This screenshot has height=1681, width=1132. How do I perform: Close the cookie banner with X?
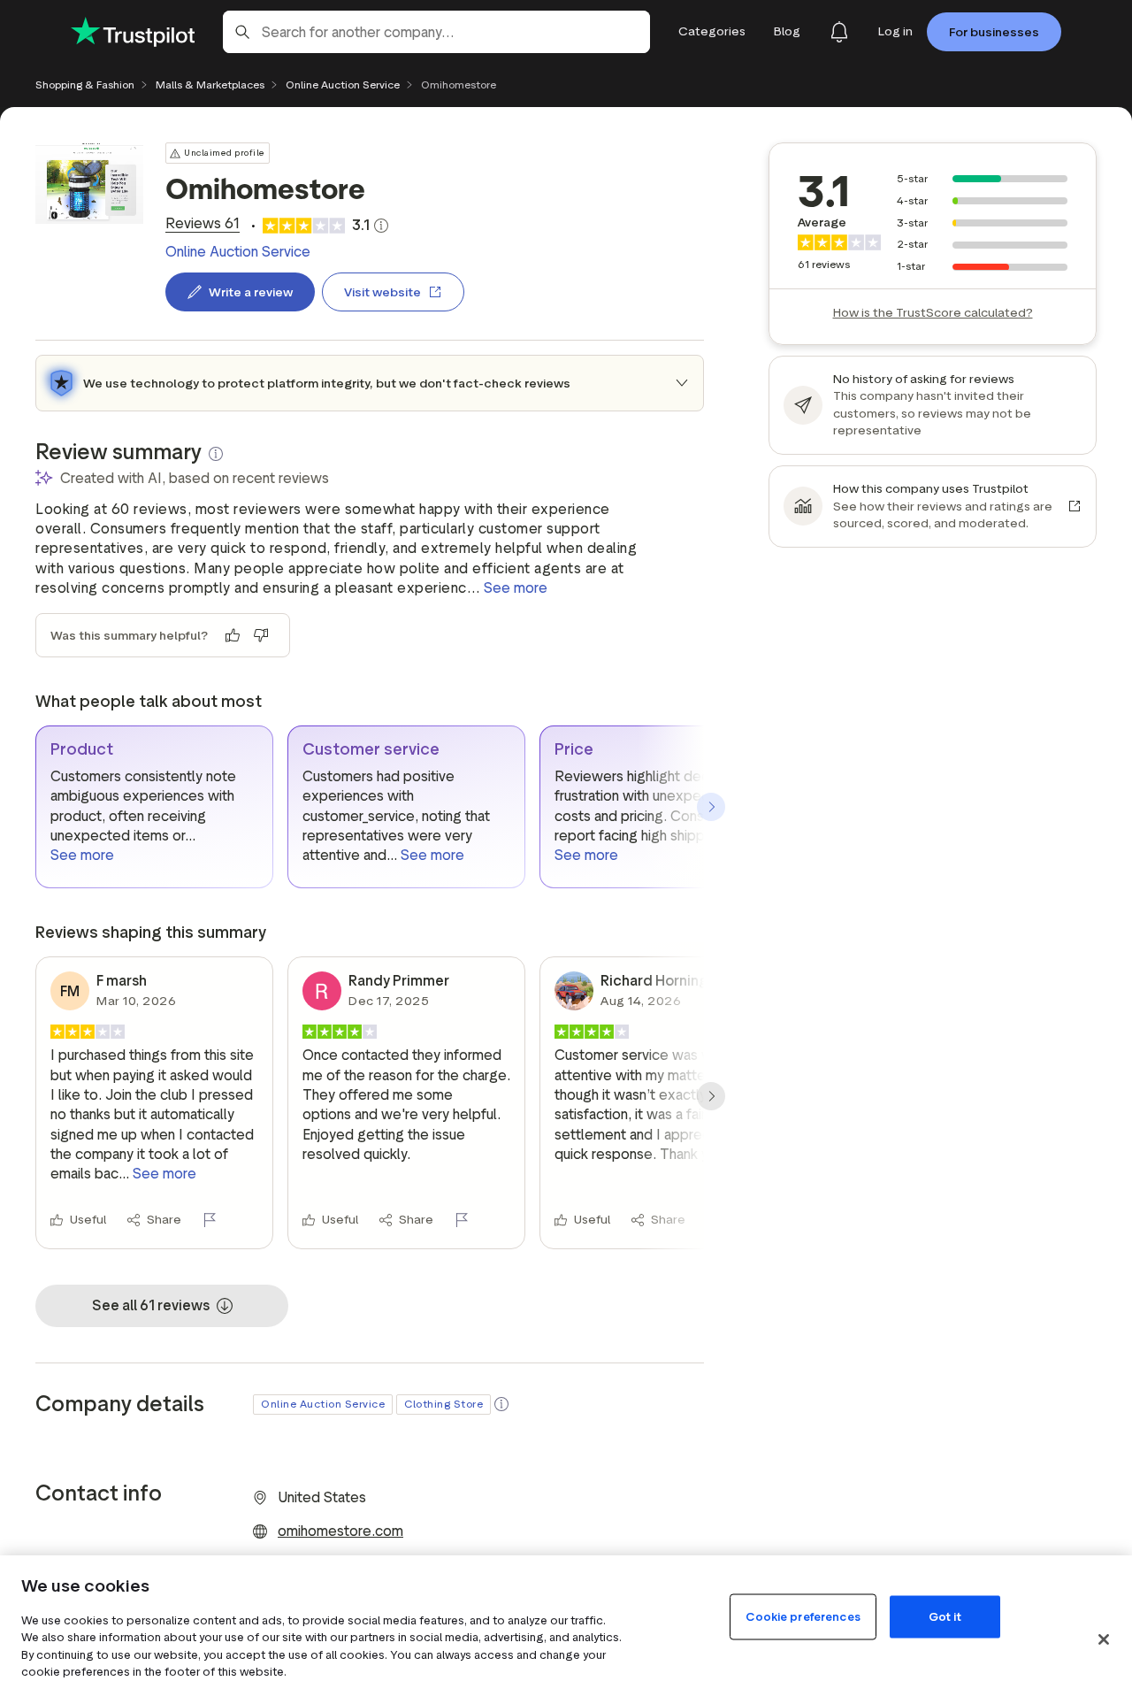[1104, 1639]
